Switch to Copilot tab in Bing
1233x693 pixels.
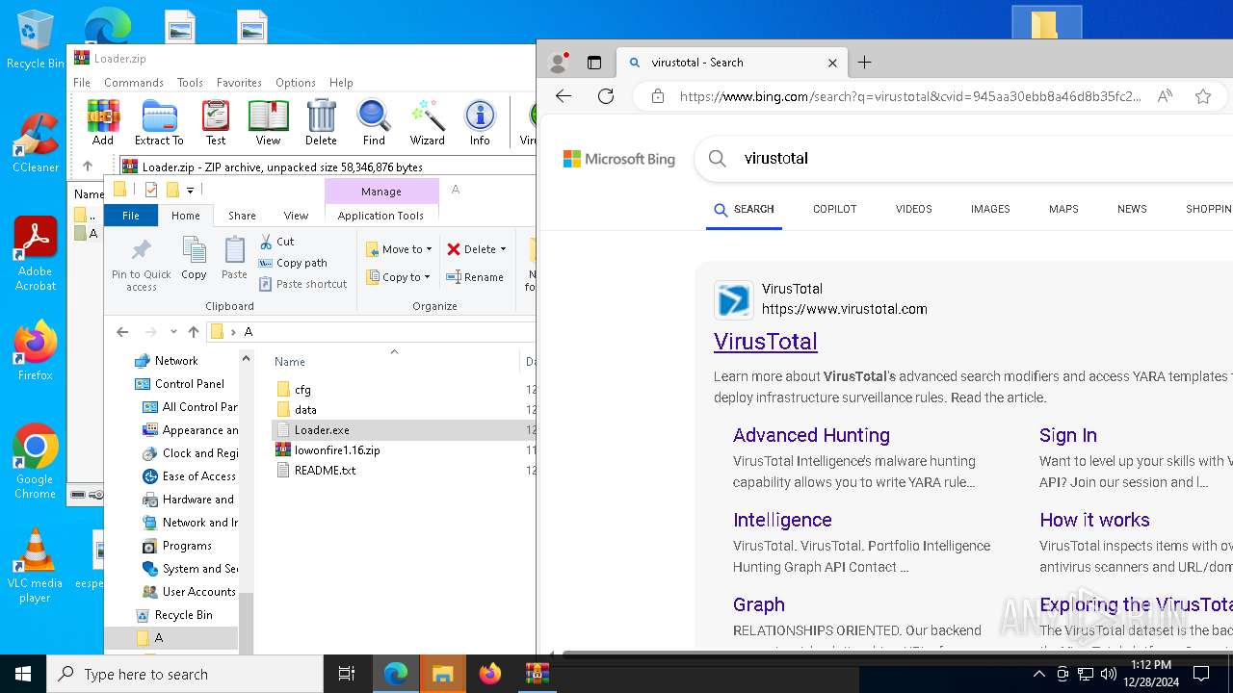(834, 209)
